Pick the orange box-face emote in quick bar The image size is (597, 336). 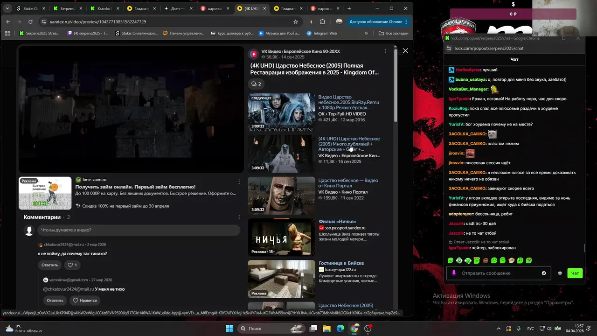(486, 260)
